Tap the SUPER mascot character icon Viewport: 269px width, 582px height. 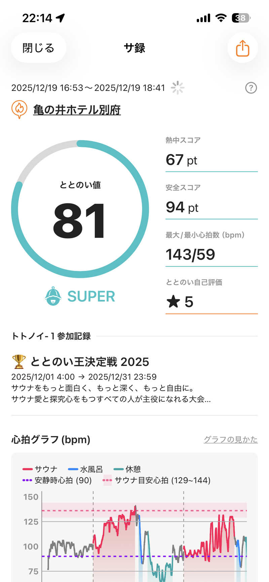point(53,296)
